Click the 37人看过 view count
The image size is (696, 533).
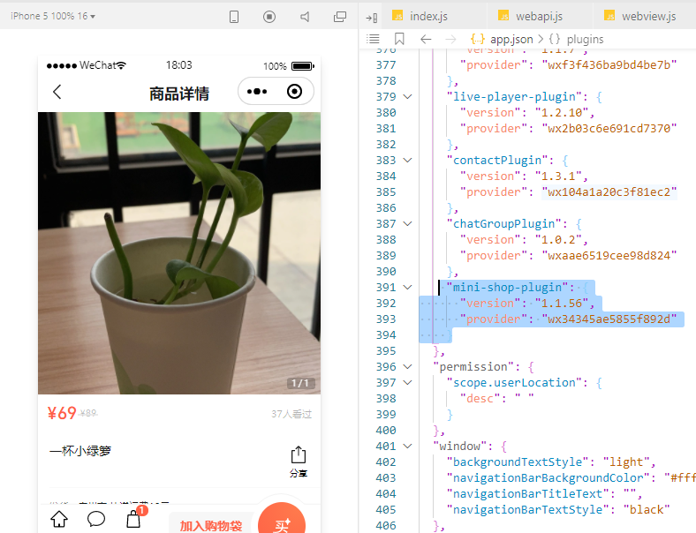291,414
